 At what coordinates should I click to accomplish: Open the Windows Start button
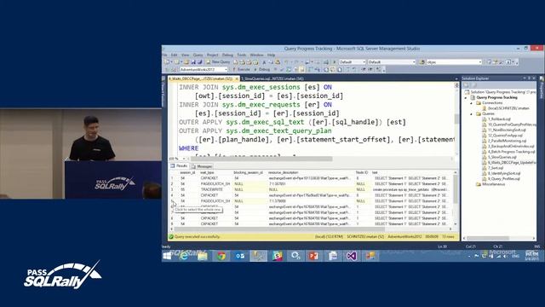(x=167, y=256)
